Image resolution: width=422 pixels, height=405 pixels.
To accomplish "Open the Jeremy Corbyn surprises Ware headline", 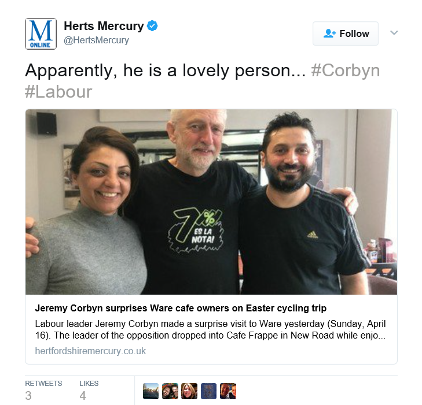I will [x=181, y=308].
